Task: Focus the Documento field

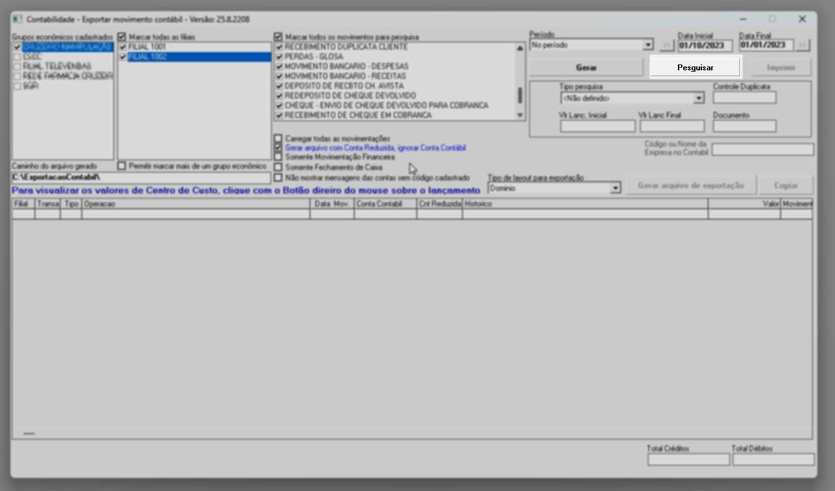Action: point(744,126)
